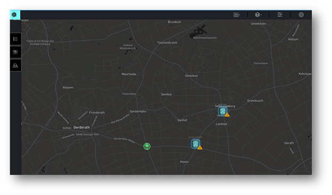The height and width of the screenshot is (195, 332).
Task: Open the filter sliders panel
Action: [x=280, y=14]
